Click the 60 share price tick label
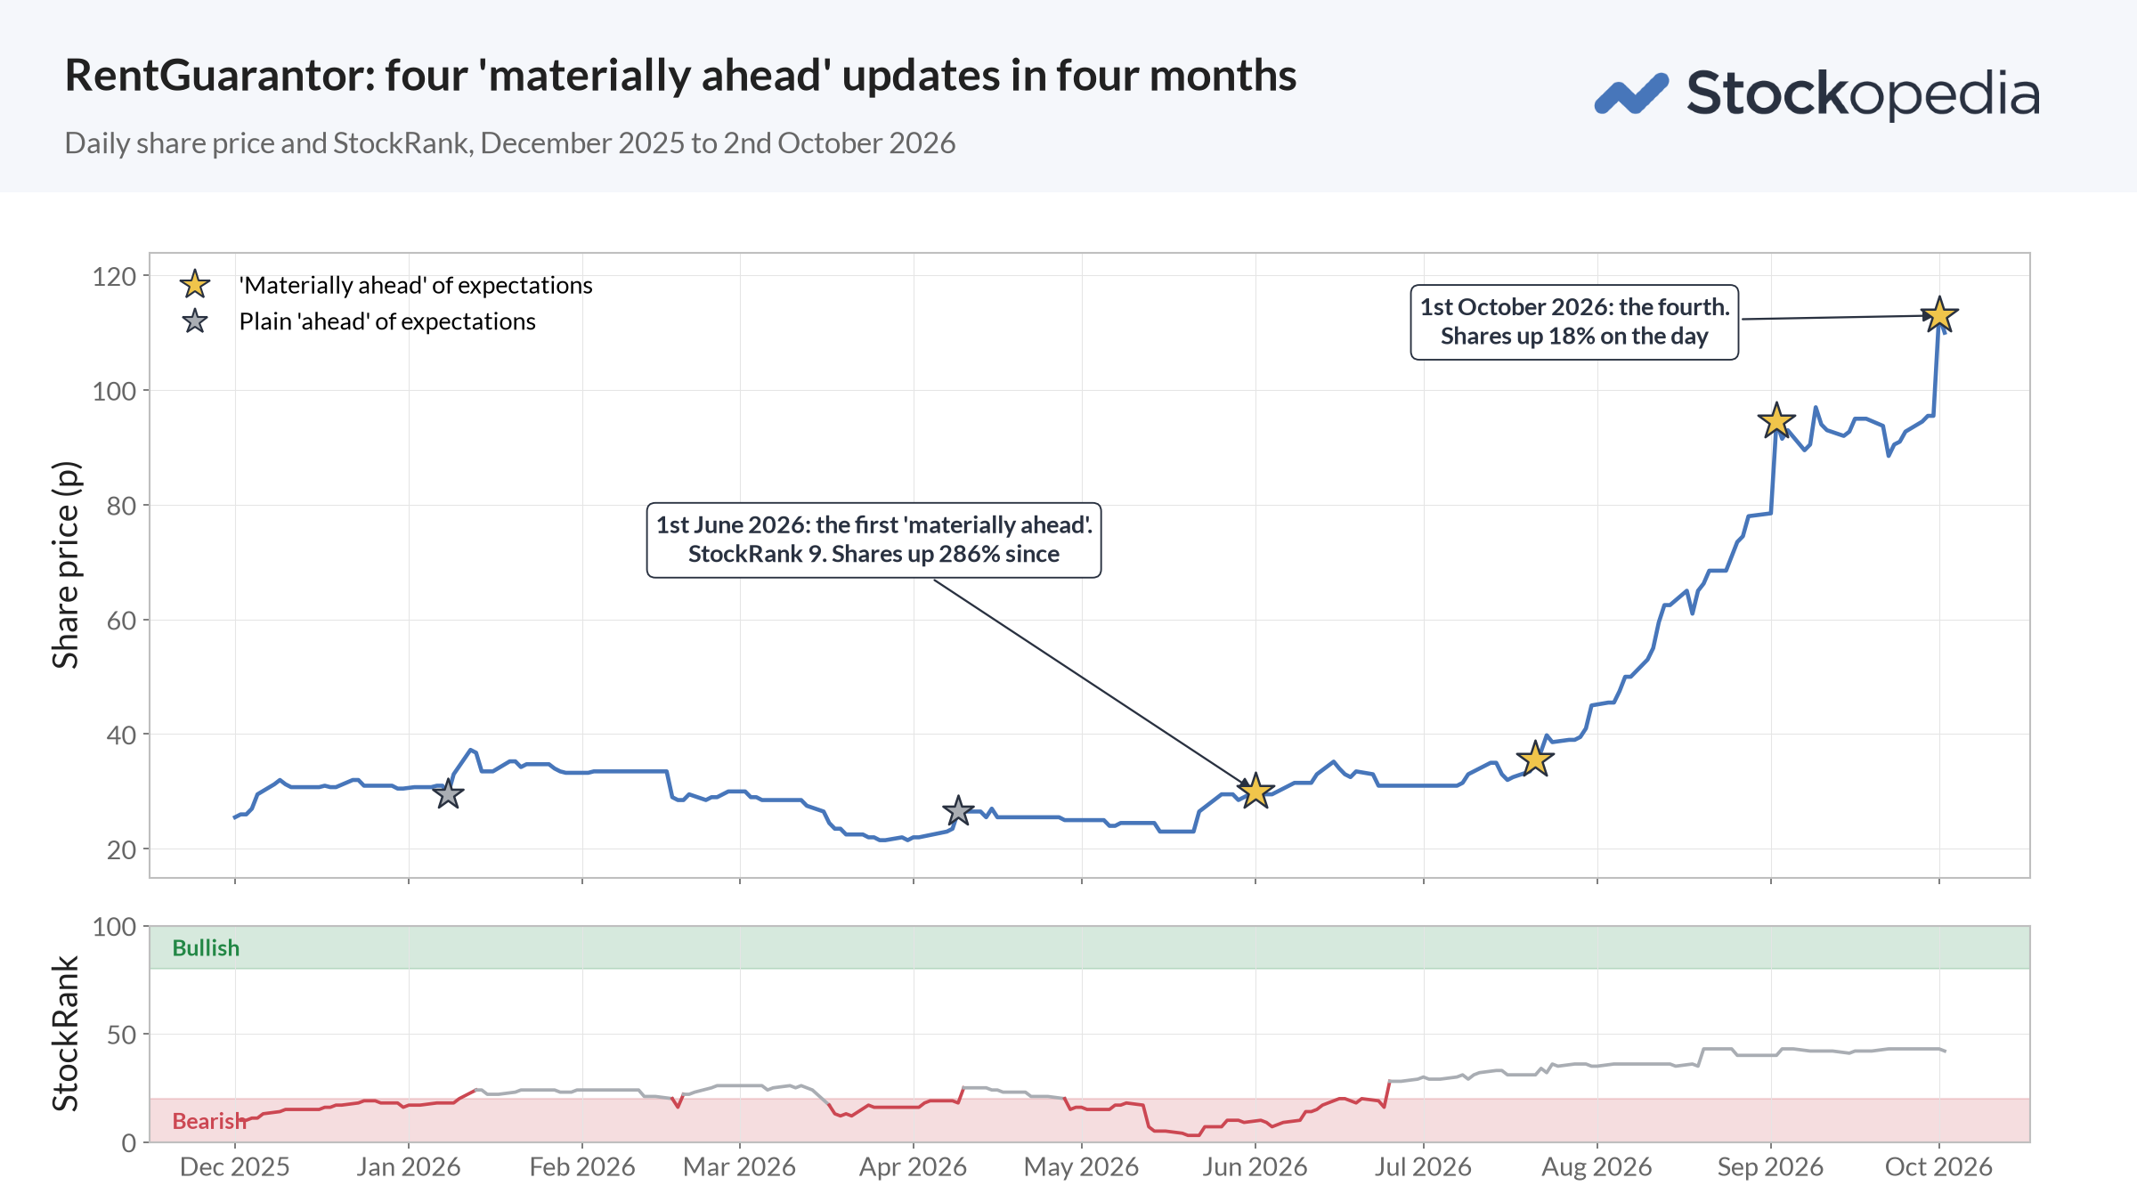Image resolution: width=2137 pixels, height=1202 pixels. pos(122,621)
